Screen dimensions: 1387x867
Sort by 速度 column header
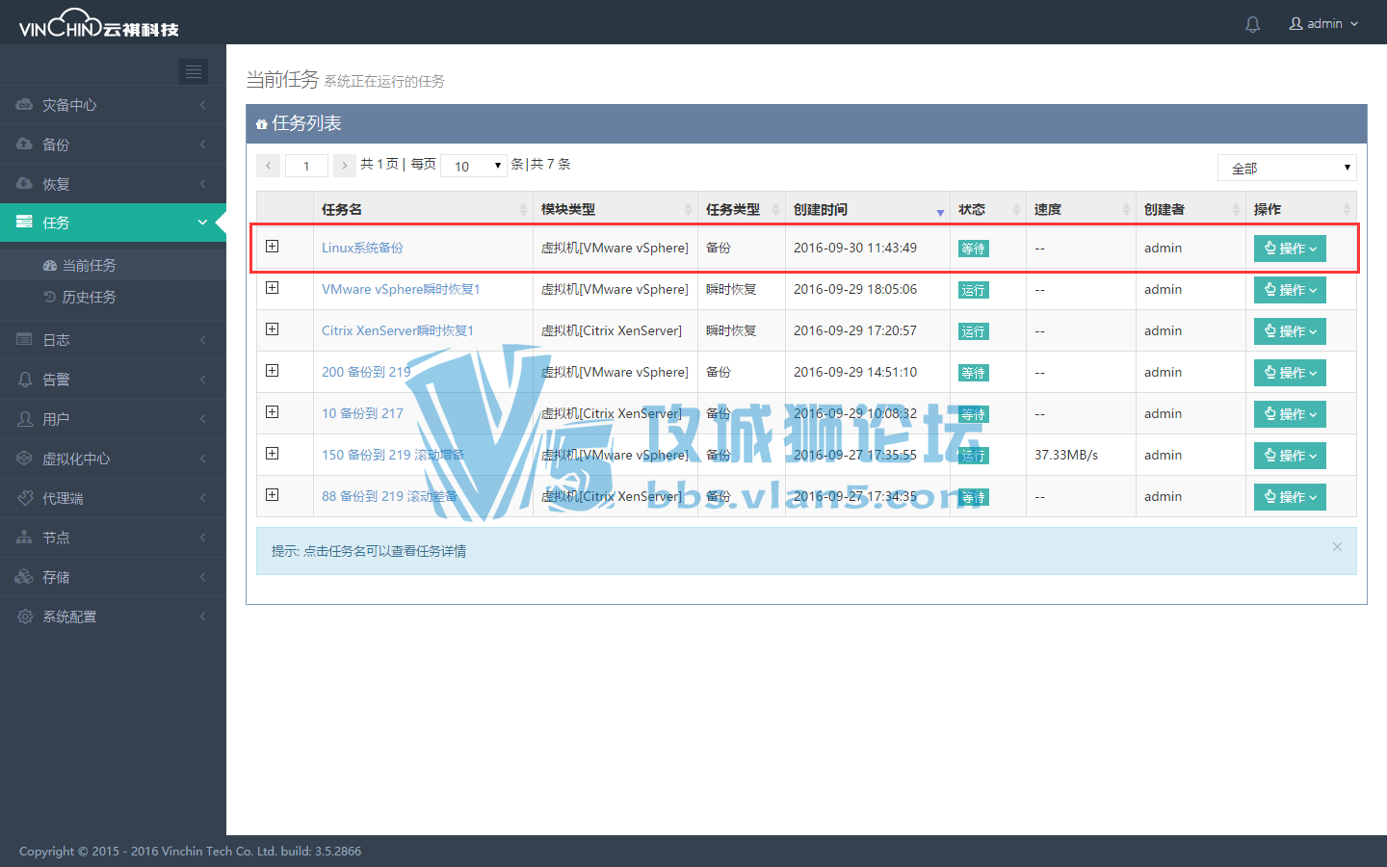(1081, 209)
